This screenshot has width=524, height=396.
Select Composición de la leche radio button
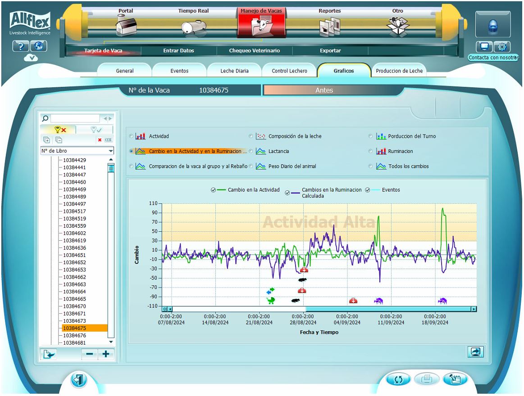[x=251, y=136]
